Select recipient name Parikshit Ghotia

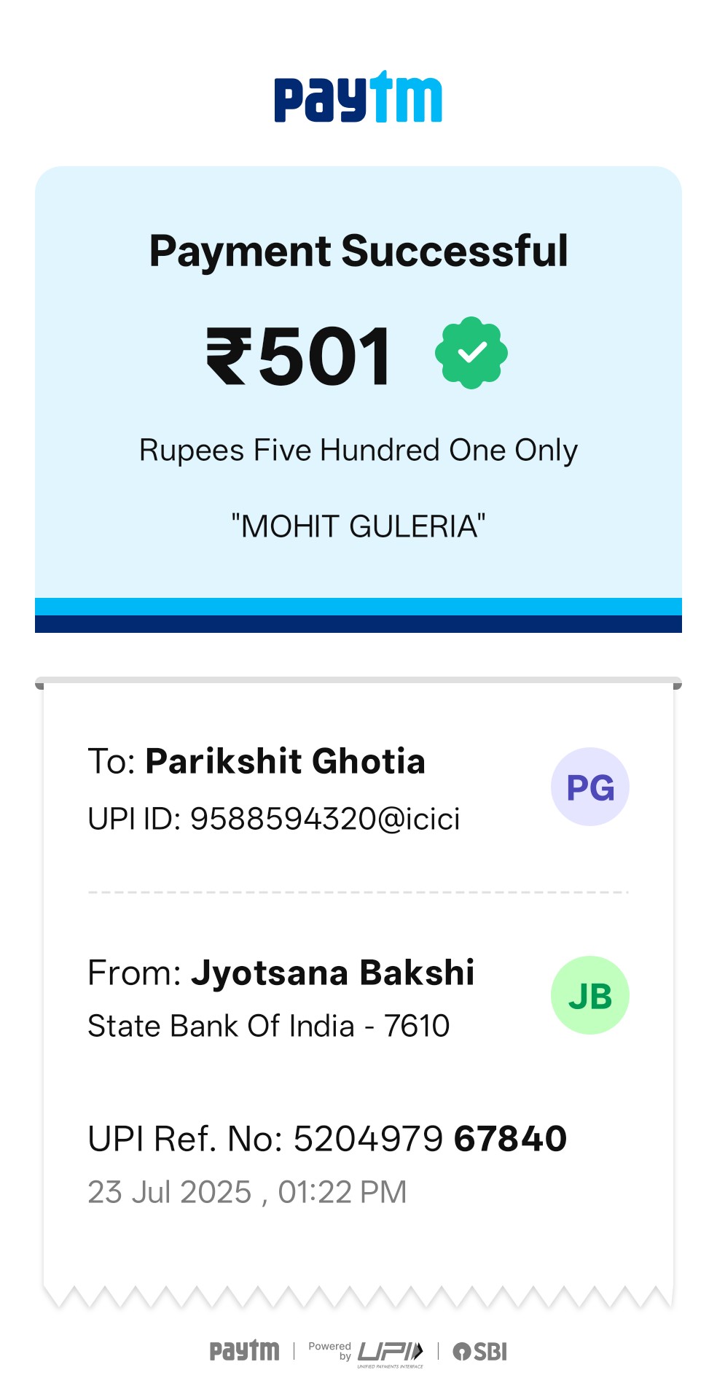[x=285, y=761]
